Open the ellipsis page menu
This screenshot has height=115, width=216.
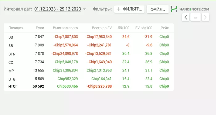coord(195,17)
